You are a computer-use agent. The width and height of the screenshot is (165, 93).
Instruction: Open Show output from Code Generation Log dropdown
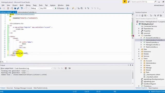point(33,68)
